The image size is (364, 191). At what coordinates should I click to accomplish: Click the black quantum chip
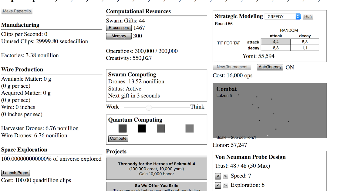pos(142,129)
